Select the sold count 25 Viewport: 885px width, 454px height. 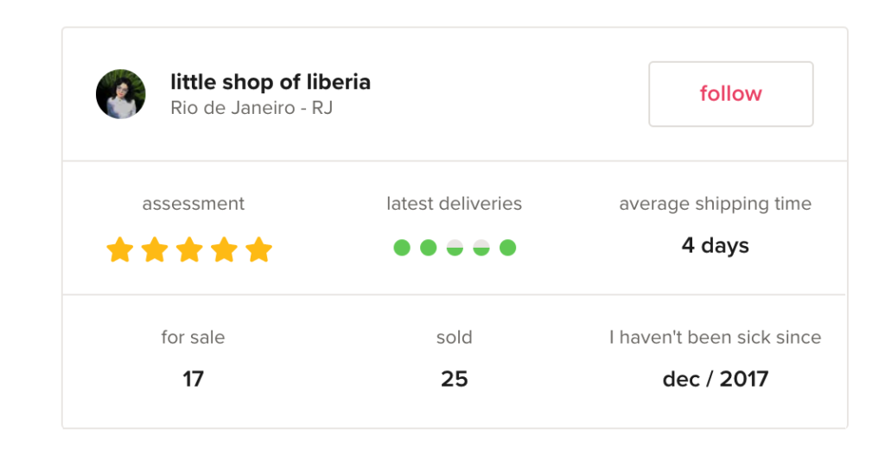point(454,379)
